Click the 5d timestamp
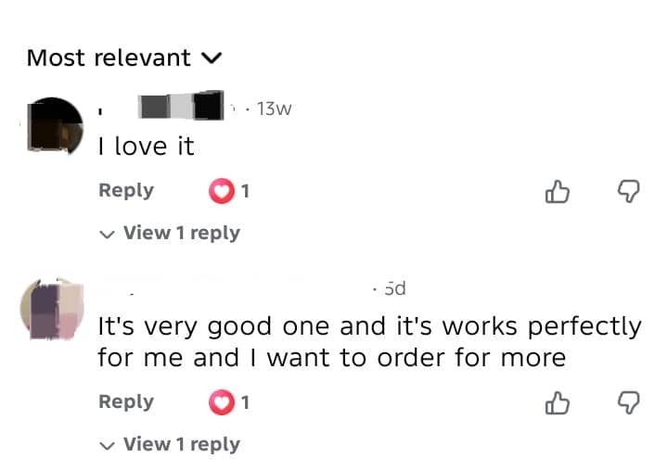This screenshot has height=471, width=668. [x=393, y=288]
